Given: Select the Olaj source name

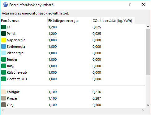Looking at the screenshot, I should coord(10,105).
